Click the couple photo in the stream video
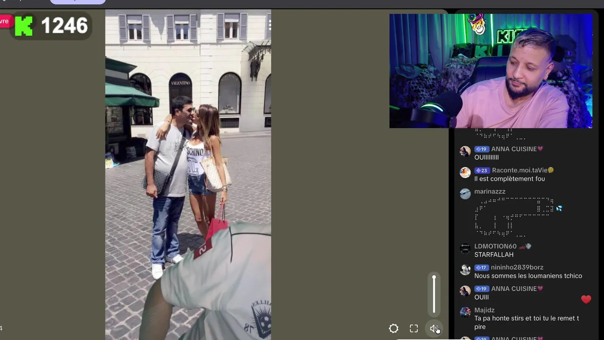604x340 pixels. click(188, 175)
